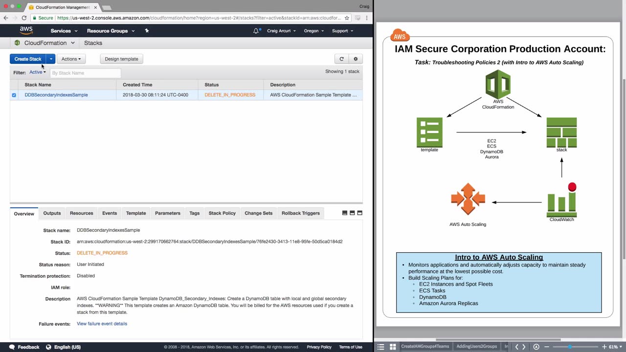Bookmark this page with the star icon
Screen dimensions: 626x352
(x=347, y=18)
